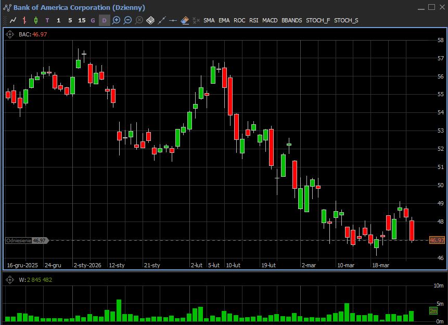Select the OHLC bar chart icon

click(x=24, y=20)
